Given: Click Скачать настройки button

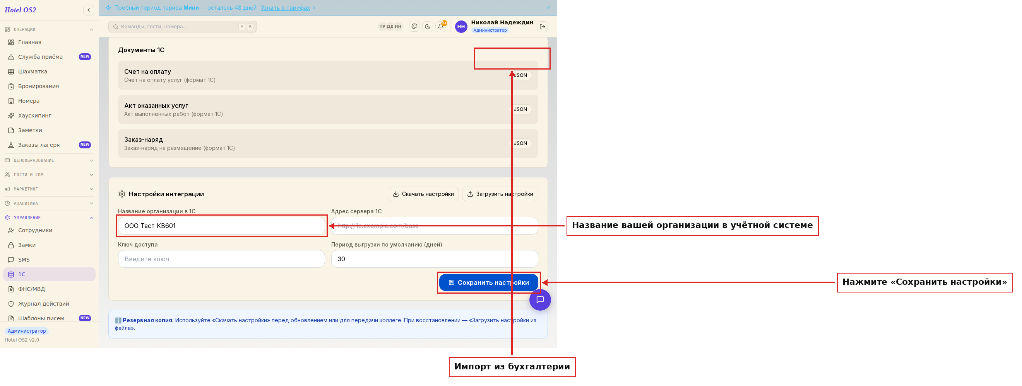Looking at the screenshot, I should click(423, 194).
